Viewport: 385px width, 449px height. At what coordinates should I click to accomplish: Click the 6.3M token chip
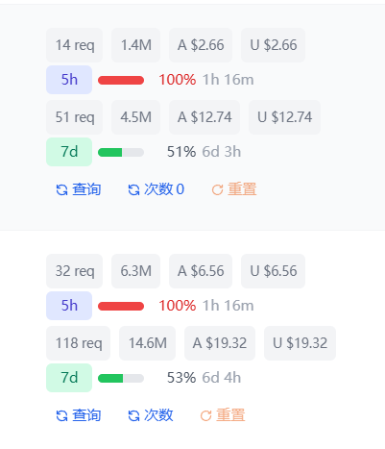[x=135, y=271]
